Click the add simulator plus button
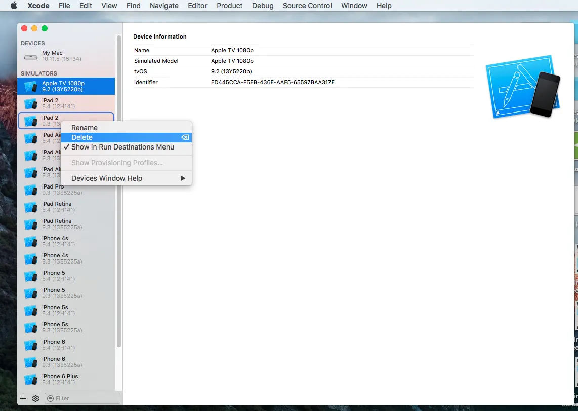The height and width of the screenshot is (411, 578). tap(23, 398)
